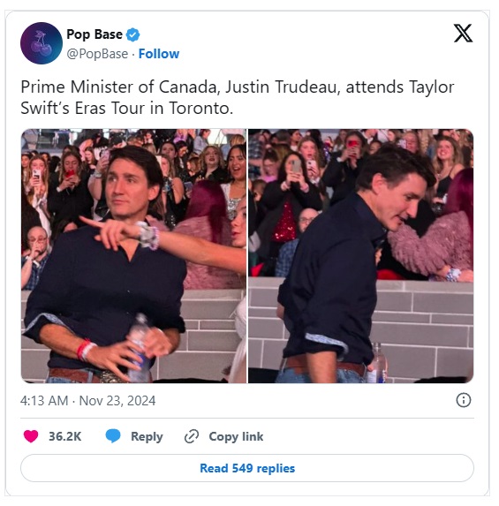Read 549 replies

point(247,468)
